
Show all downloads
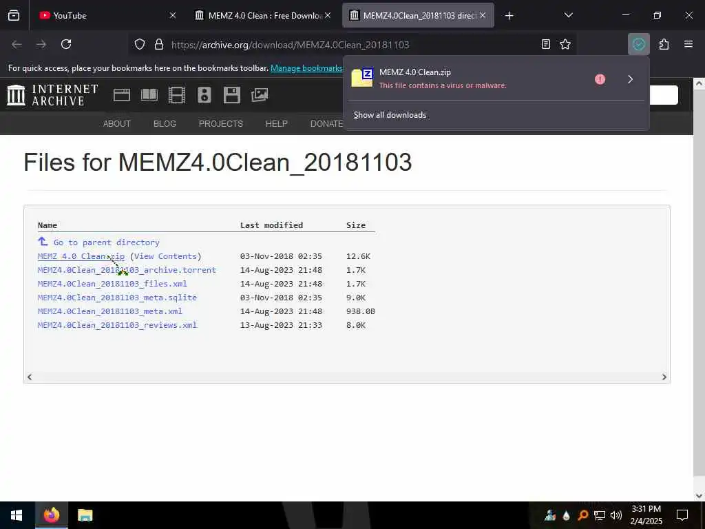click(390, 115)
